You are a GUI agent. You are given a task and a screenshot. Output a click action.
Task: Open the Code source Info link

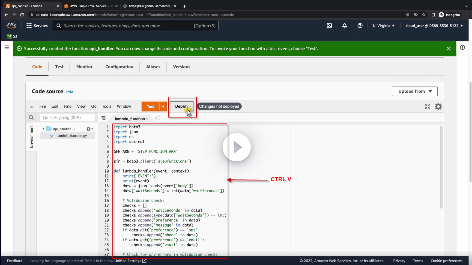click(x=70, y=92)
